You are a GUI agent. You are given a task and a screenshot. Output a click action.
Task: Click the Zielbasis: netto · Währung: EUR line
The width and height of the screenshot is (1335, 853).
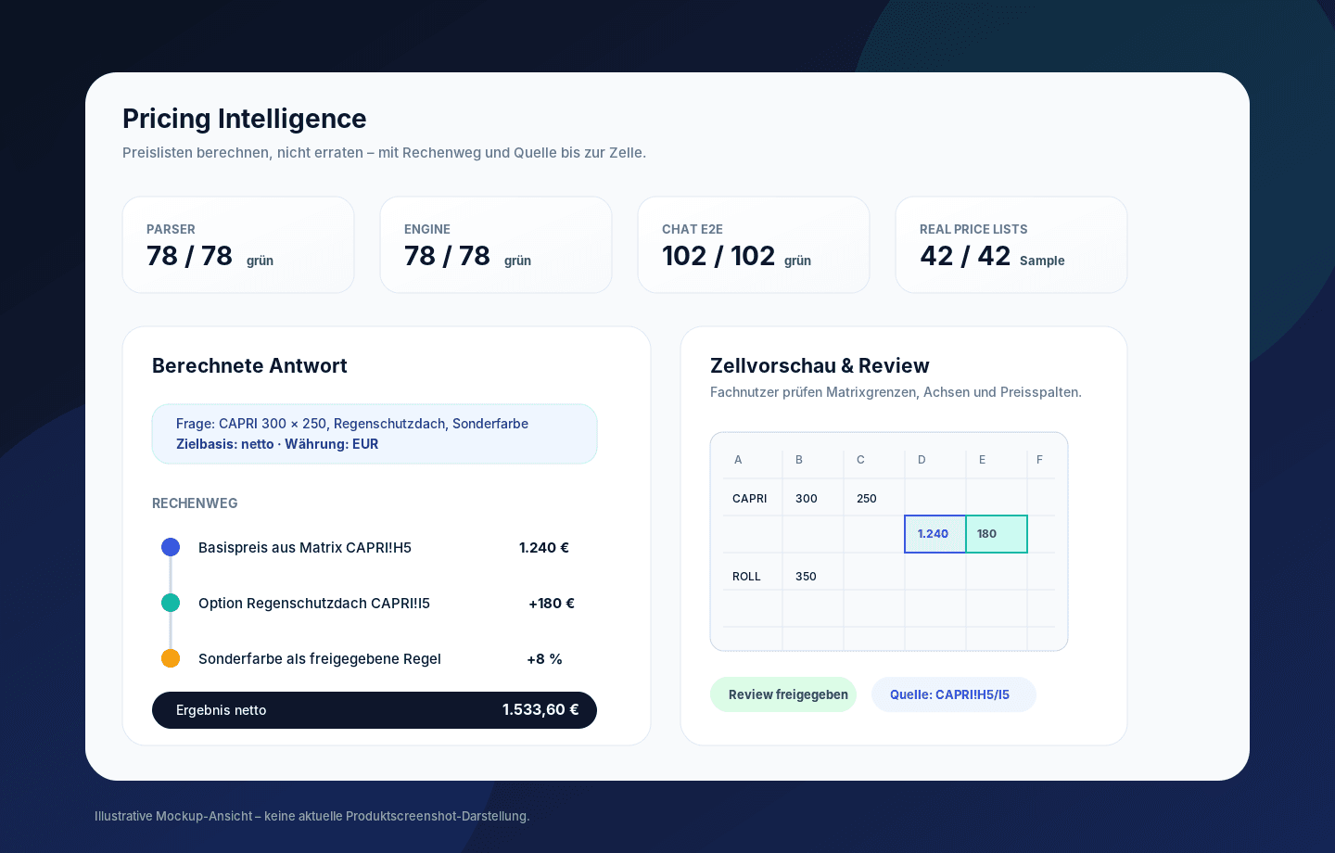(277, 444)
